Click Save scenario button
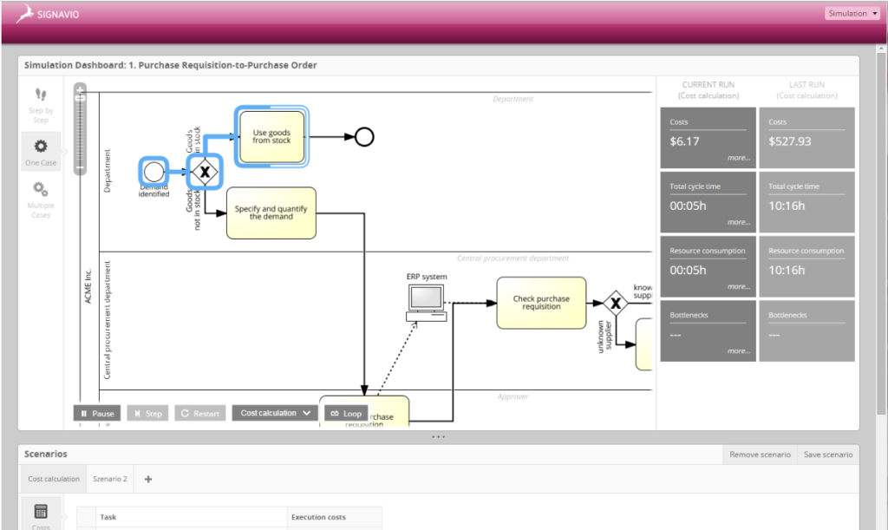This screenshot has height=530, width=888. [828, 455]
